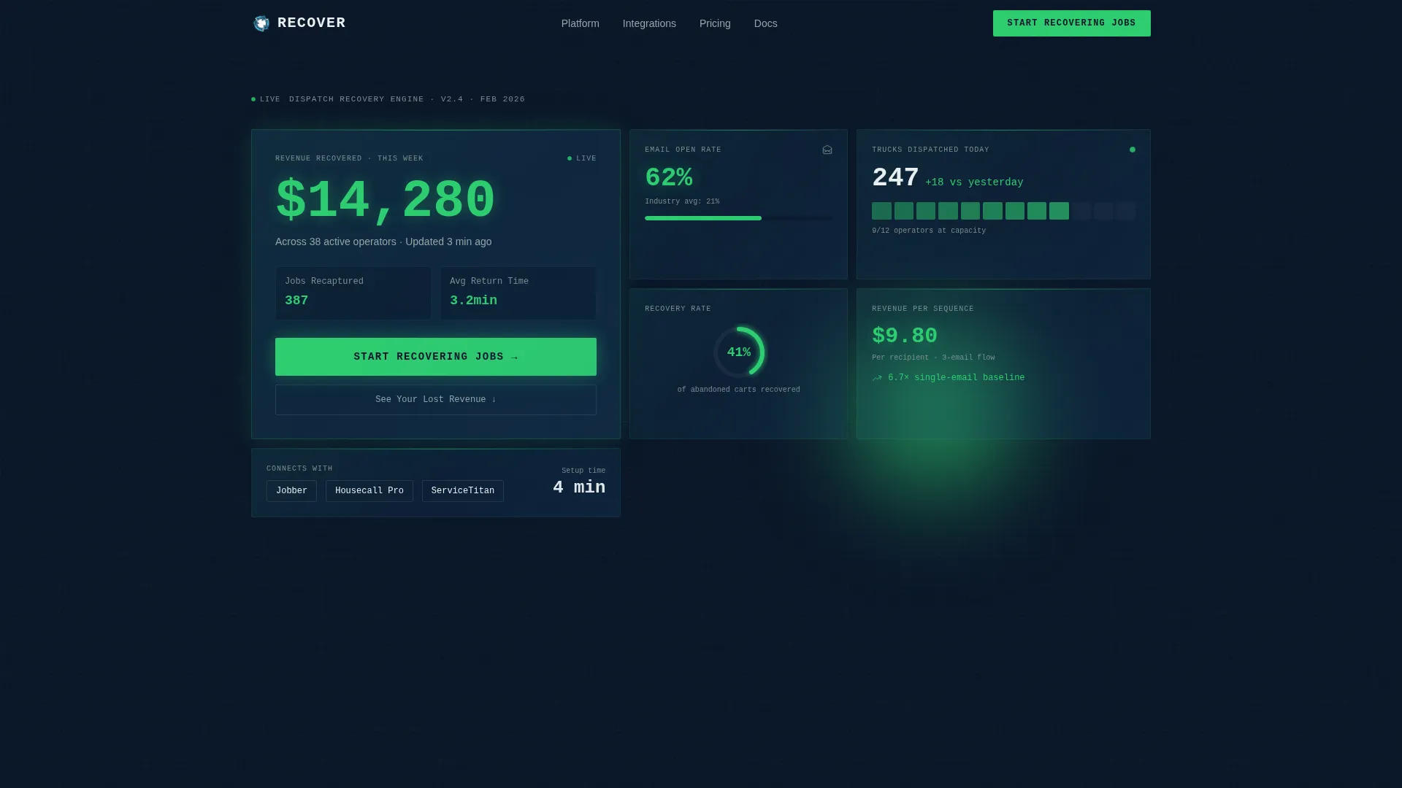
Task: Click the header Start Recovering Jobs button
Action: click(1071, 23)
